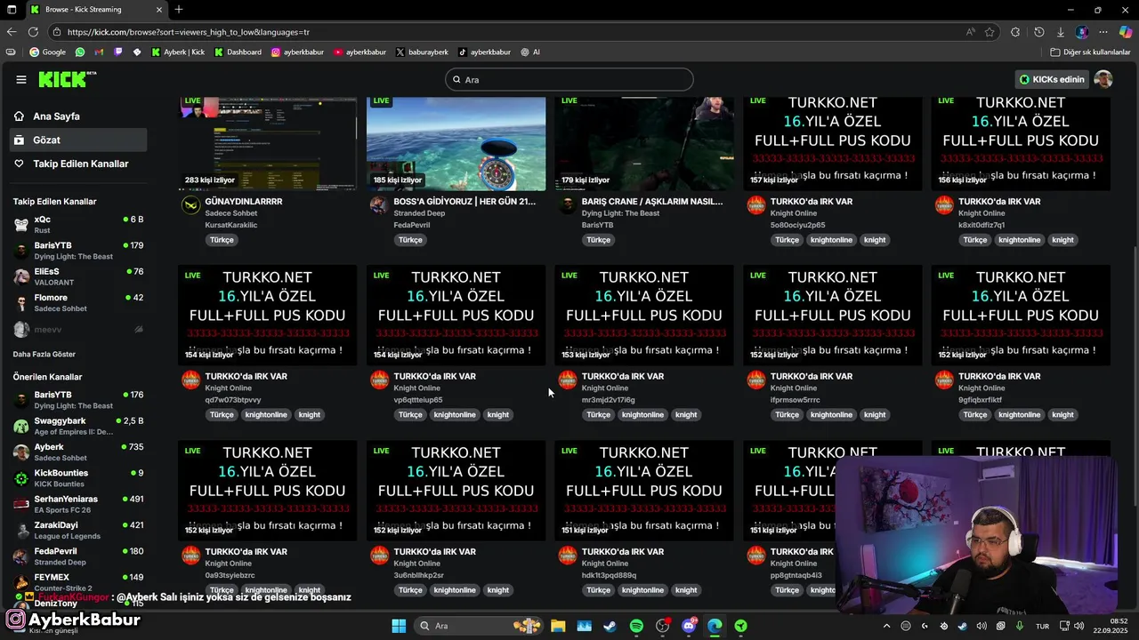The width and height of the screenshot is (1139, 640).
Task: Open xQc channel in sidebar
Action: click(x=78, y=225)
